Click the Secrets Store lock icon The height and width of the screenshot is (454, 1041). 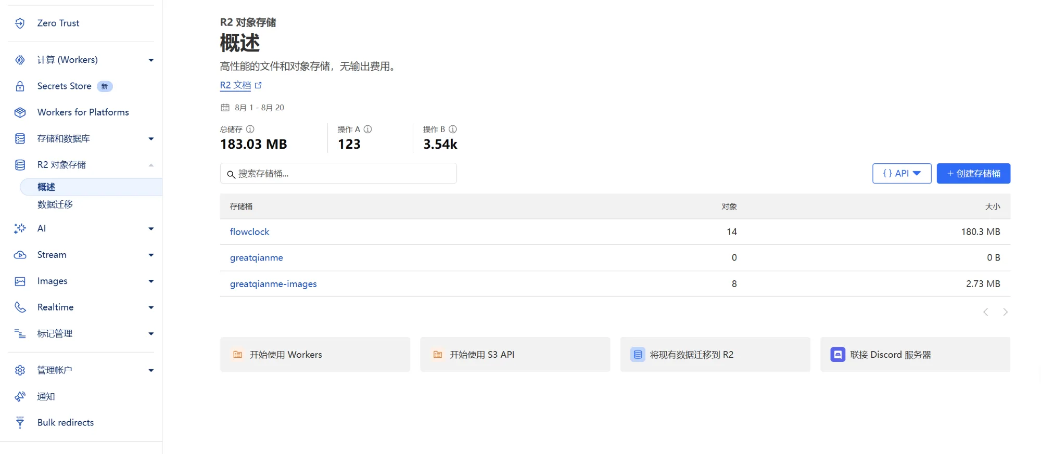[x=20, y=86]
